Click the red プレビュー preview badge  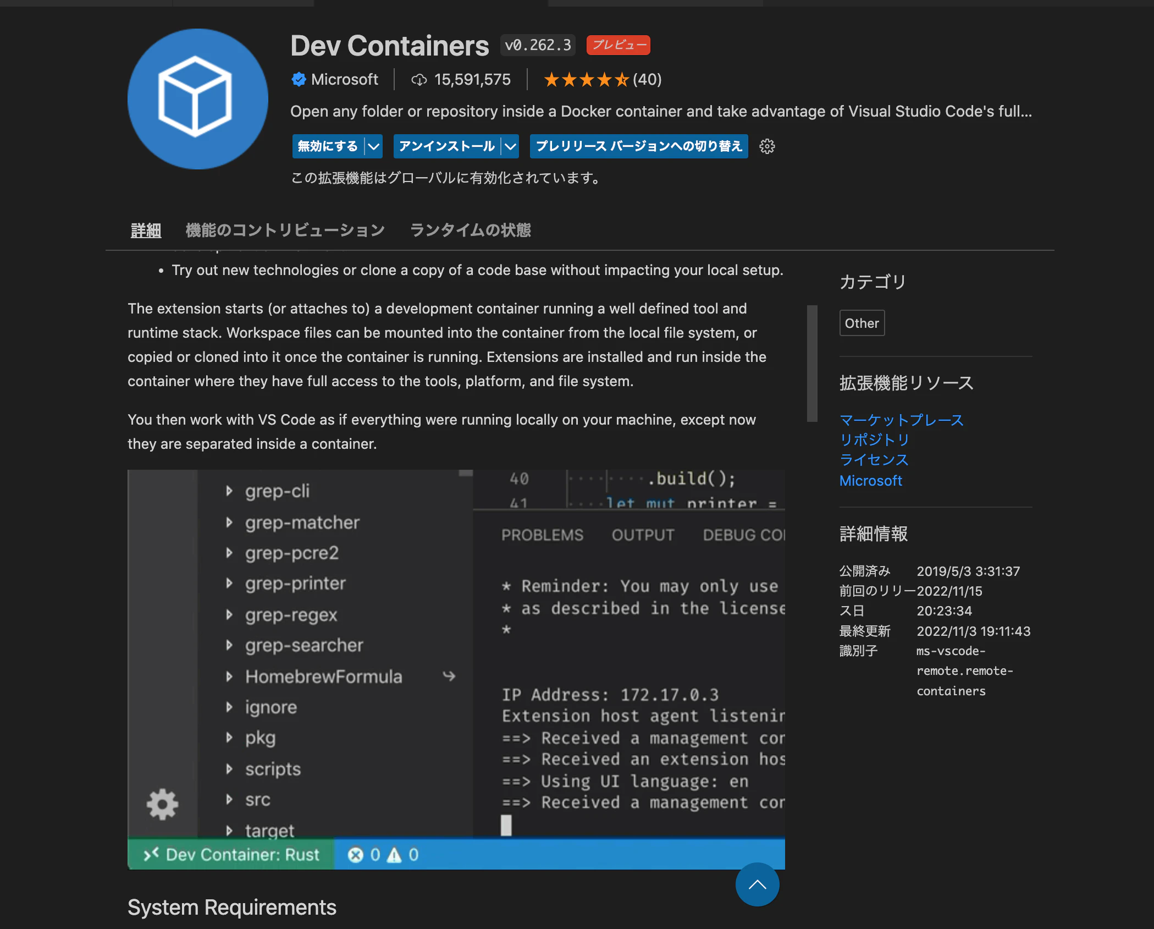[x=619, y=45]
